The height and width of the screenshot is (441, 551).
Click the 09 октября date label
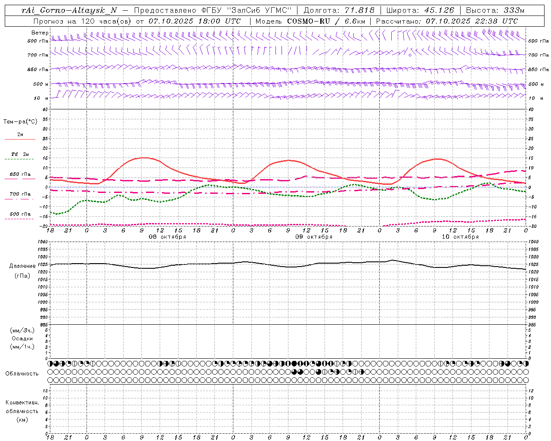click(314, 237)
